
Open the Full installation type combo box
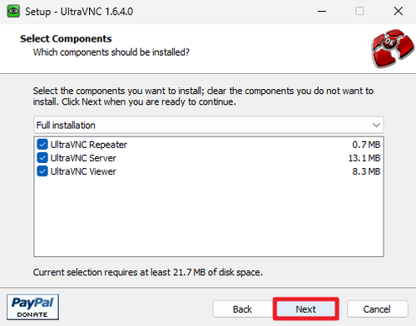pos(209,125)
